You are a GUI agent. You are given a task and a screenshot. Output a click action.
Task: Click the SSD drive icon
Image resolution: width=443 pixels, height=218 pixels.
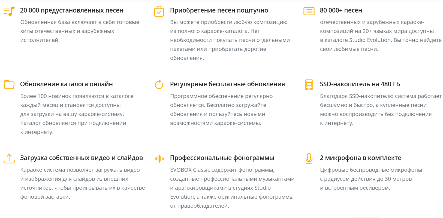pos(309,85)
